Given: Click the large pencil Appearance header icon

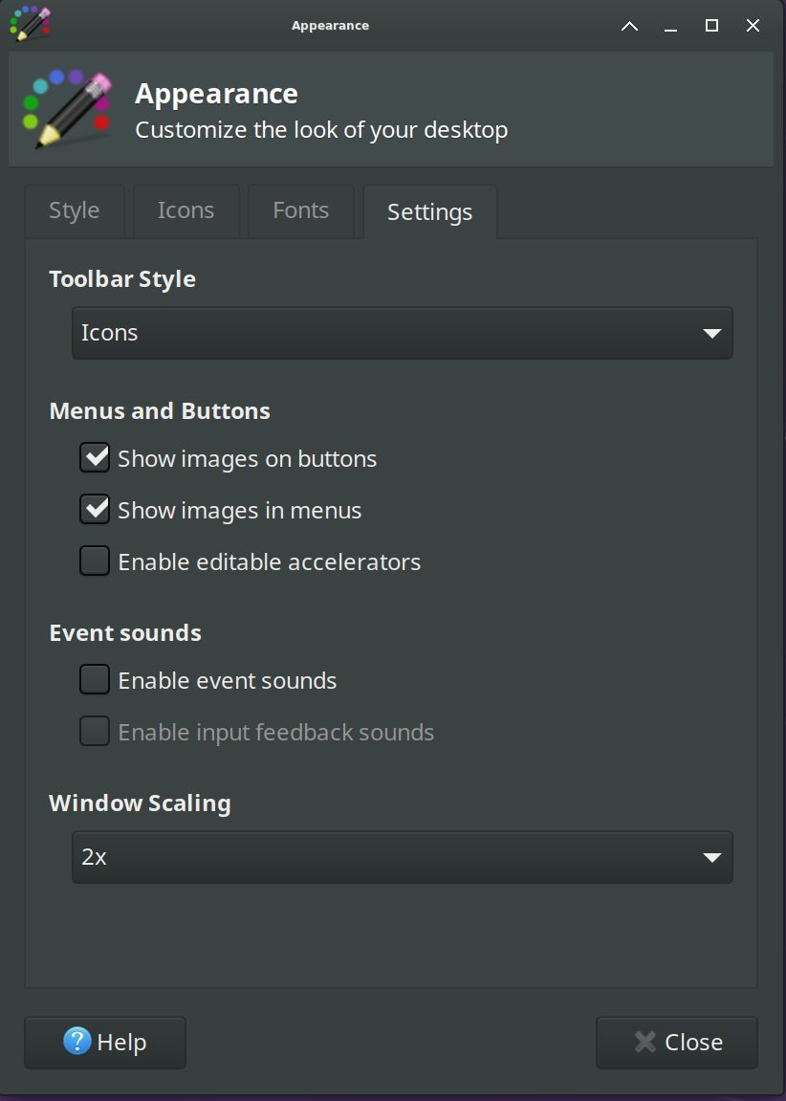Looking at the screenshot, I should pyautogui.click(x=67, y=109).
